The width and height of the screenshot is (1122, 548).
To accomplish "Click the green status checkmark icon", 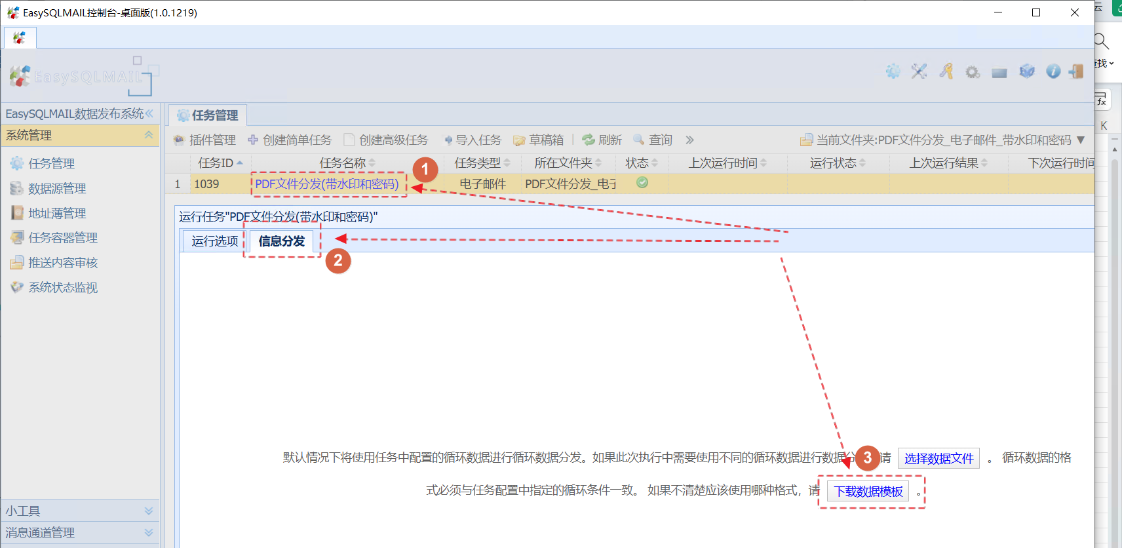I will click(642, 183).
